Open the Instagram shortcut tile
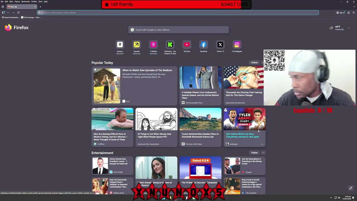This screenshot has height=201, width=357. [237, 44]
